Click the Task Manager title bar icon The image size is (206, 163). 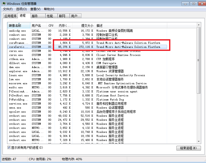[4, 4]
